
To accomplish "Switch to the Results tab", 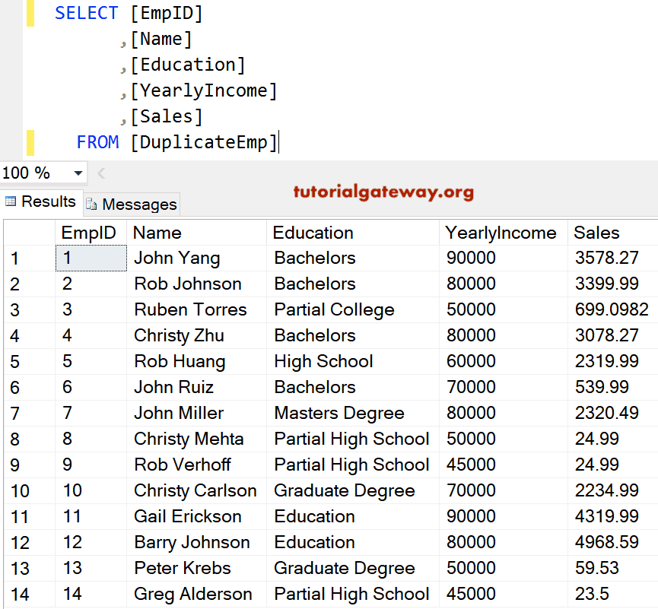I will [x=48, y=201].
